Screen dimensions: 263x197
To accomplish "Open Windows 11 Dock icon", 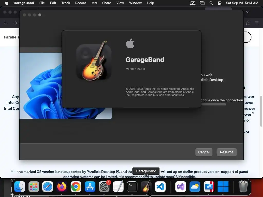I will pos(223,187).
